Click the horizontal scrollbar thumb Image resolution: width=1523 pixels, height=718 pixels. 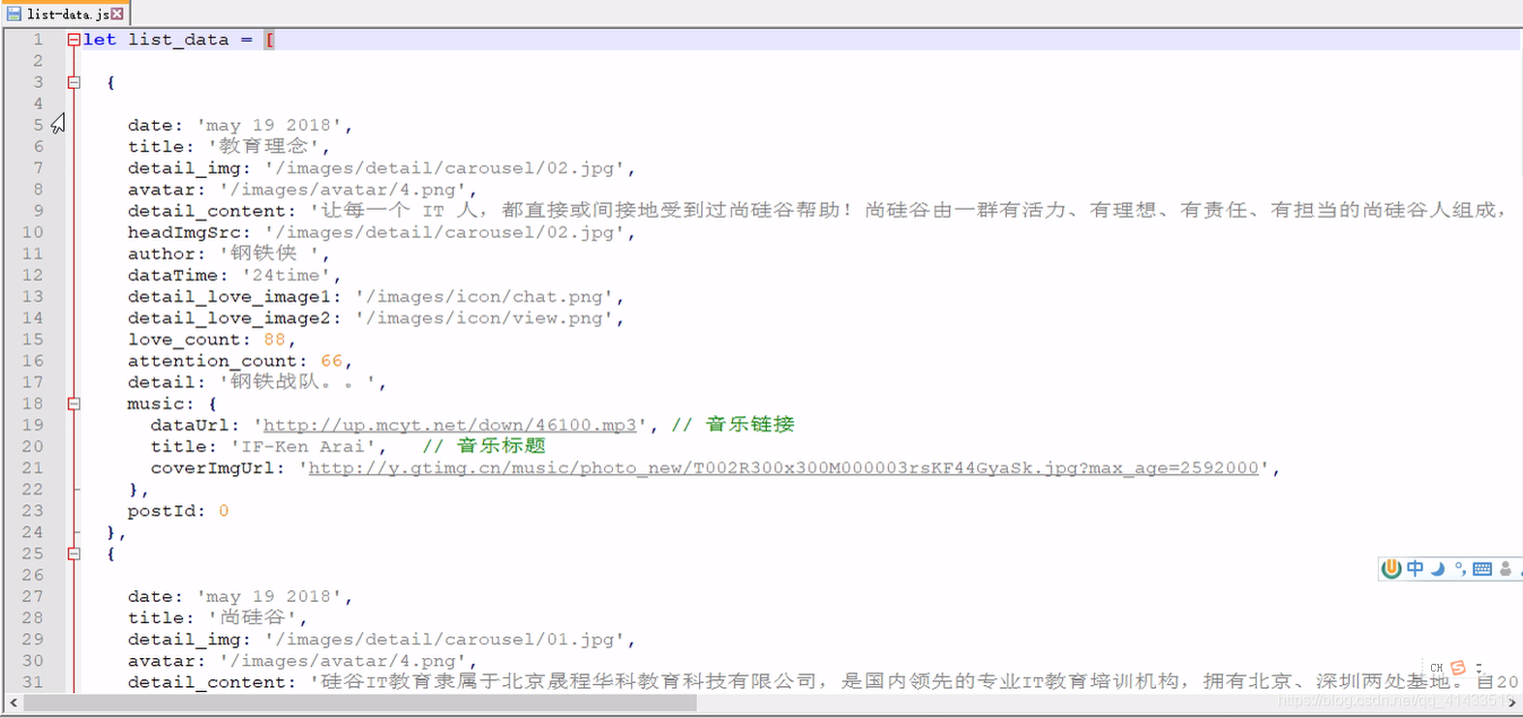pyautogui.click(x=360, y=703)
